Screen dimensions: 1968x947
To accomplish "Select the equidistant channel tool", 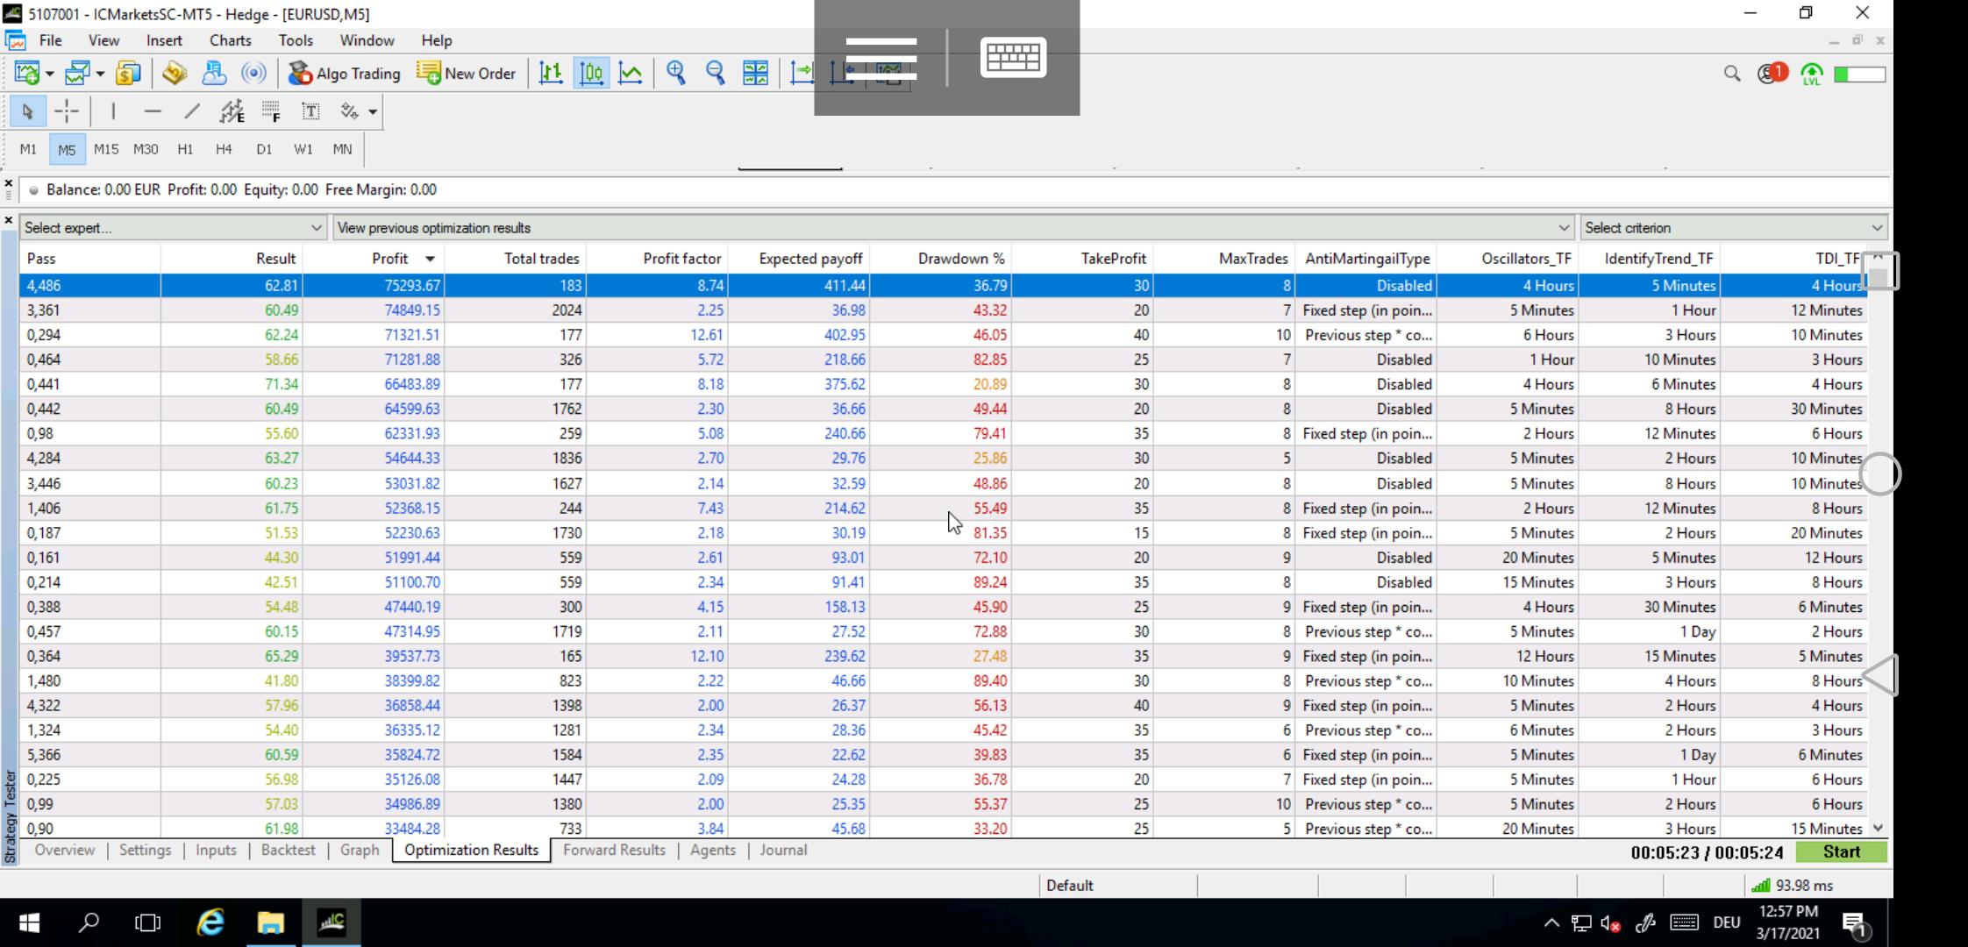I will point(232,111).
